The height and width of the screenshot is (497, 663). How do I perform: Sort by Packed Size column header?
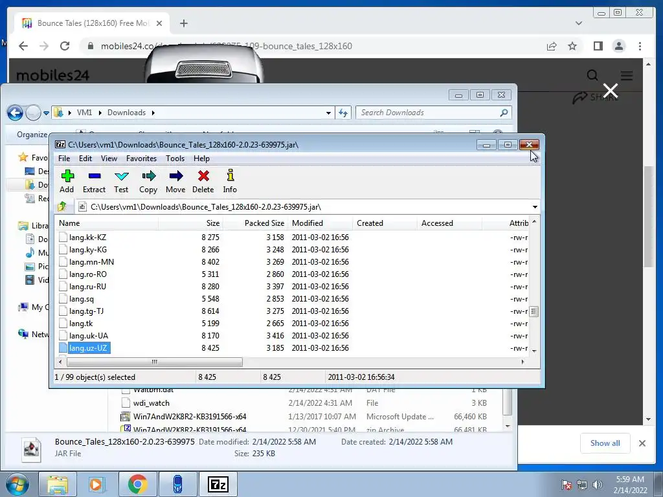tap(255, 223)
